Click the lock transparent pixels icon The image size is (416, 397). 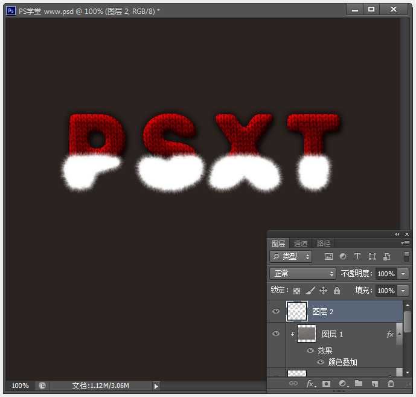click(297, 291)
